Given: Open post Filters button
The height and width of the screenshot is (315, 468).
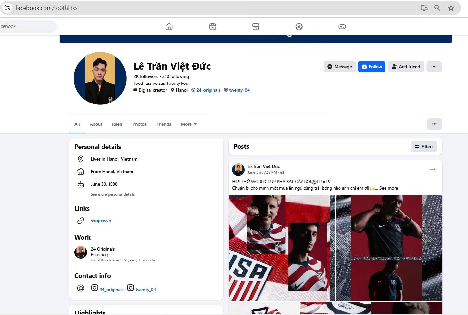Looking at the screenshot, I should point(424,147).
